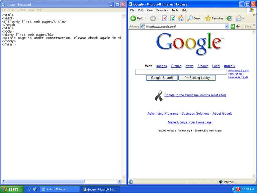
Task: Click the Google search text box
Action: click(181, 72)
